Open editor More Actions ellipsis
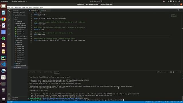Screen dimensions: 183x103 181,10
